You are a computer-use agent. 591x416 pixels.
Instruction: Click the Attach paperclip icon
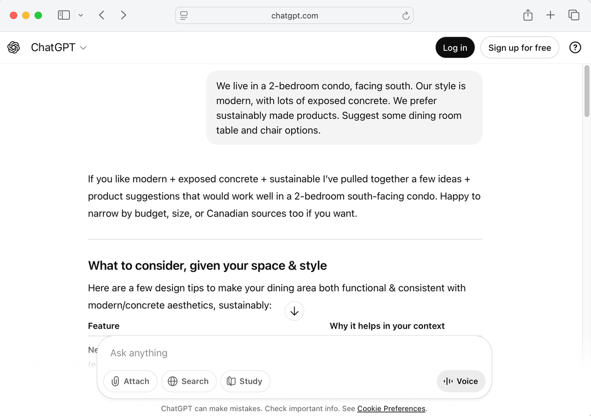click(115, 381)
